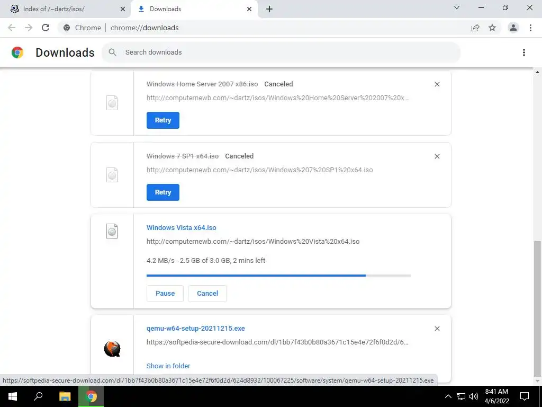This screenshot has height=407, width=542.
Task: Focus the Search downloads field
Action: click(281, 52)
